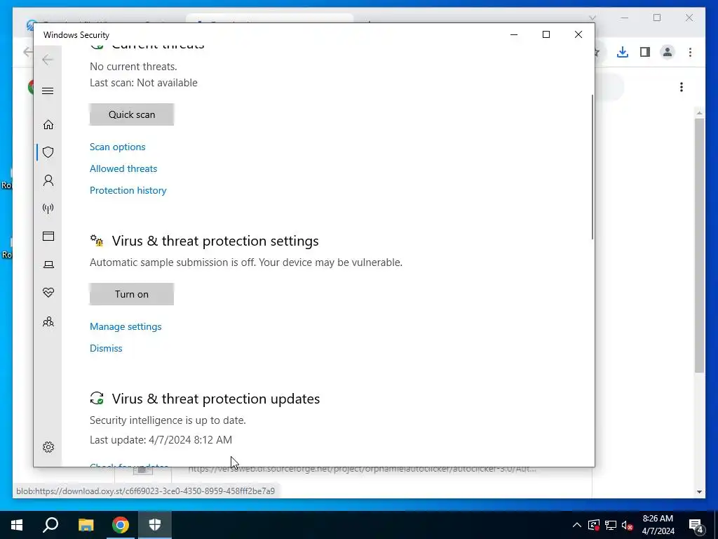Open File Explorer from the taskbar
This screenshot has width=718, height=539.
(86, 525)
